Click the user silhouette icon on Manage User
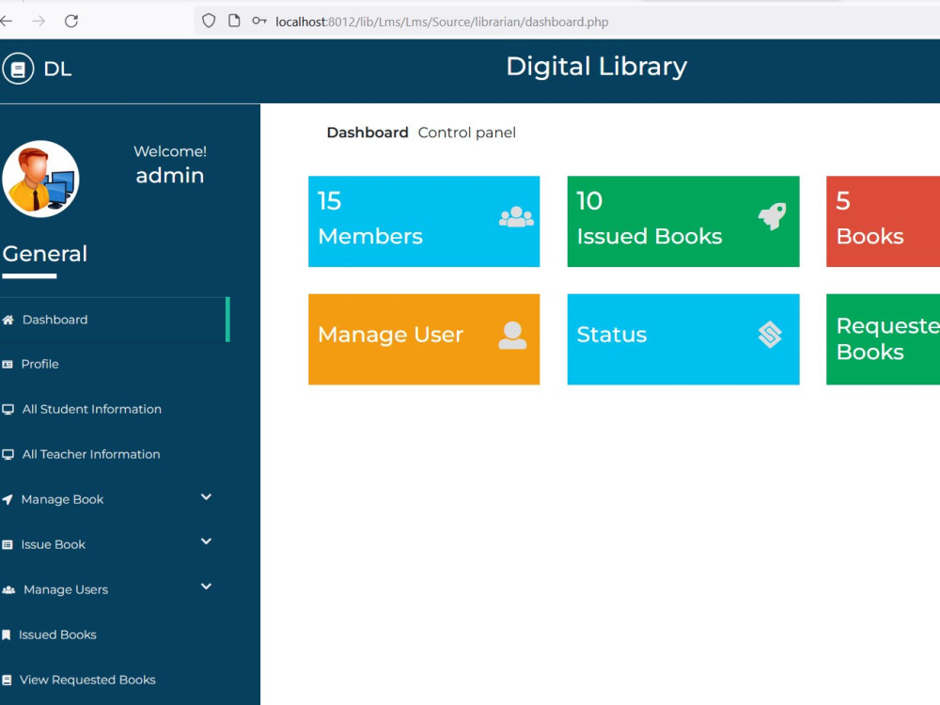 (512, 336)
